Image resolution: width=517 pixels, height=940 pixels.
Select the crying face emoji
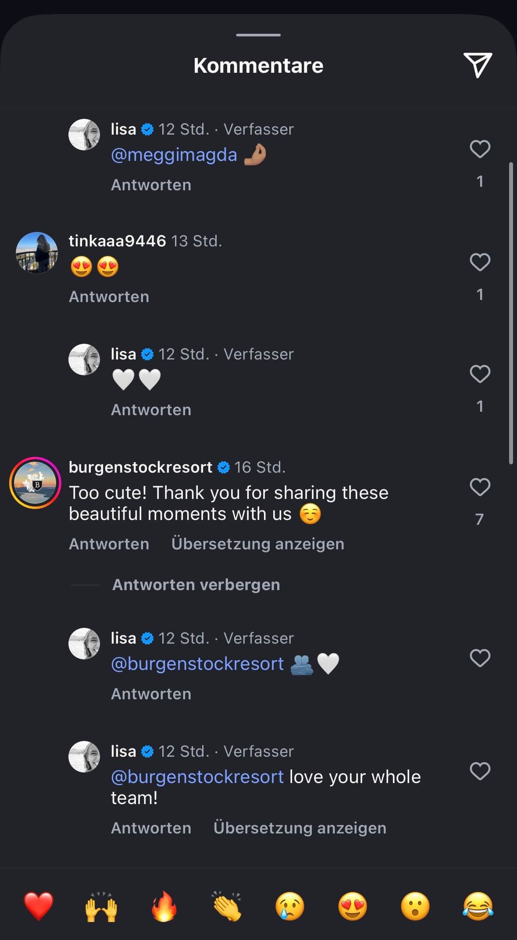click(x=290, y=906)
